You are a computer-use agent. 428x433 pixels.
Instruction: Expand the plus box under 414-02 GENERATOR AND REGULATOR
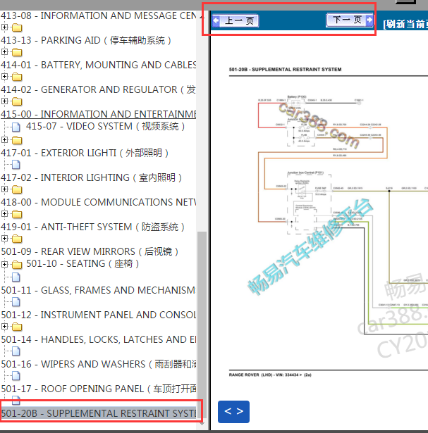pyautogui.click(x=4, y=101)
